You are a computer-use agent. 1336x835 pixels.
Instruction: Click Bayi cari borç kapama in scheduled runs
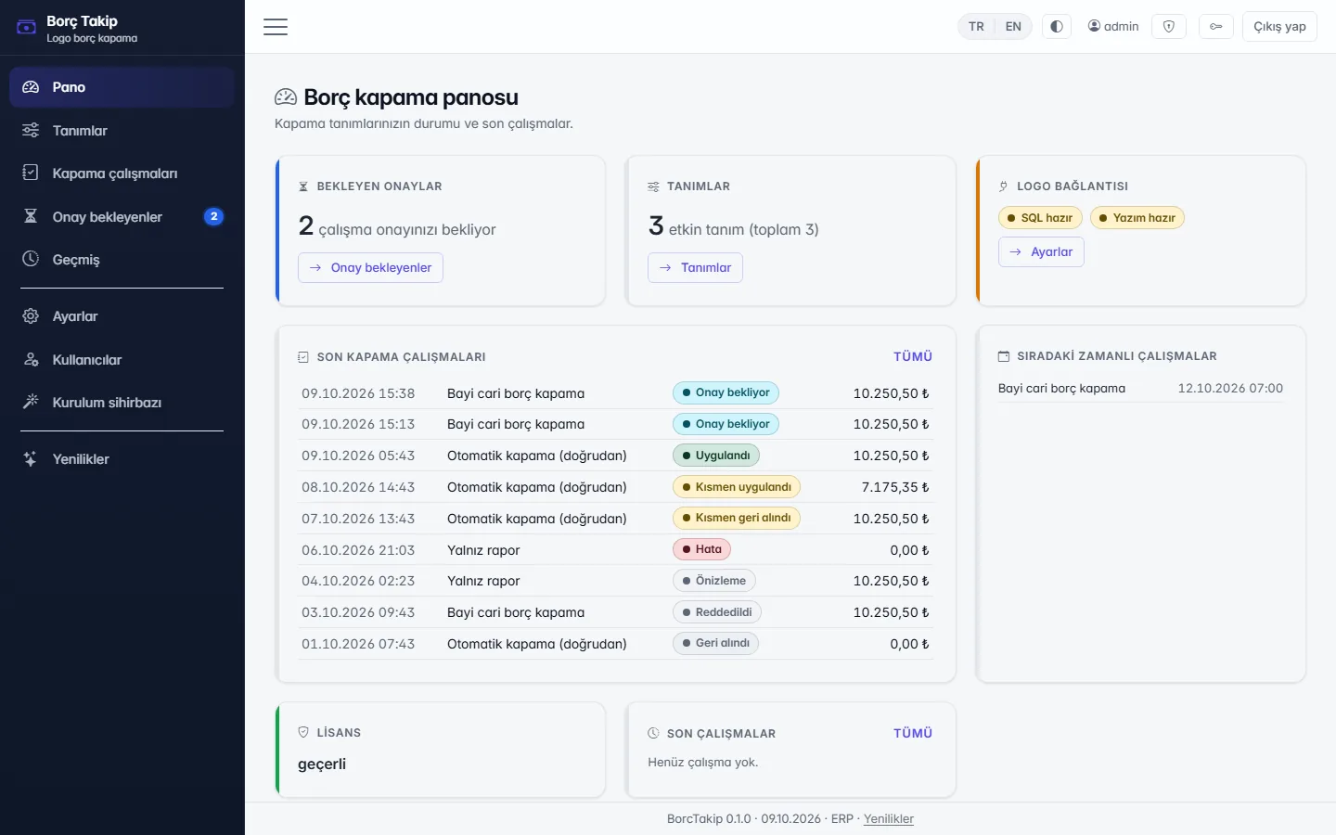(x=1061, y=389)
